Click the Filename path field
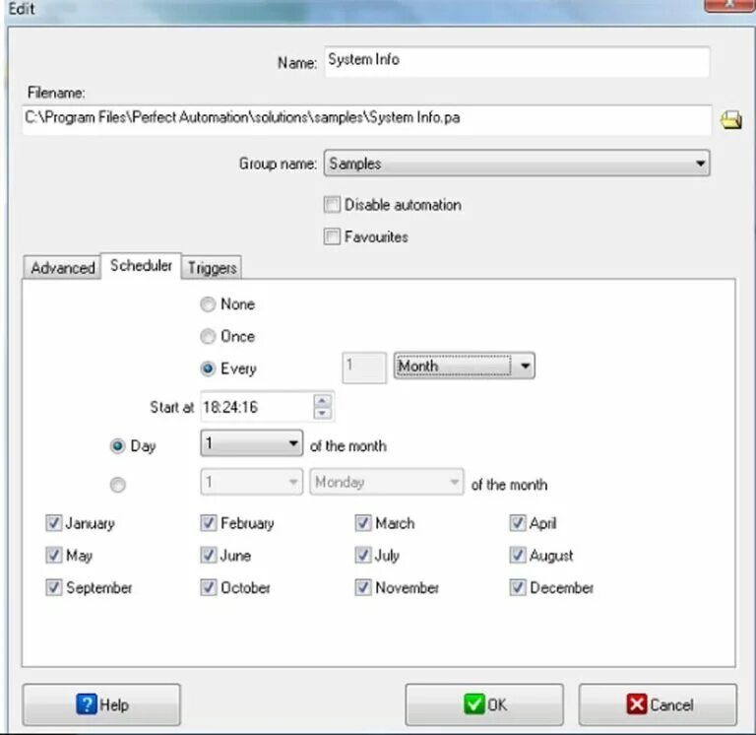The height and width of the screenshot is (735, 756). [366, 119]
